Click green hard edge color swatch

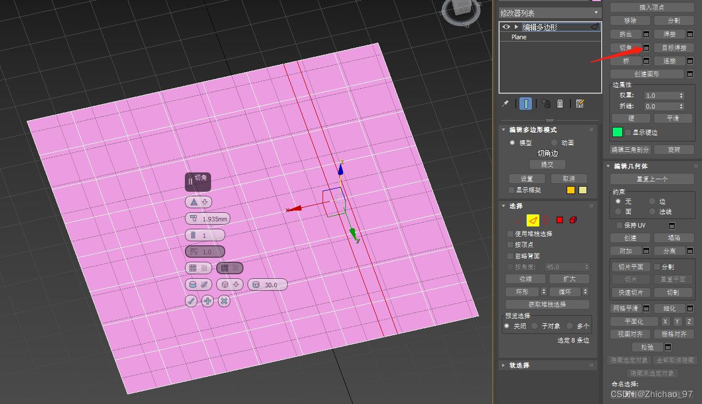[x=617, y=132]
